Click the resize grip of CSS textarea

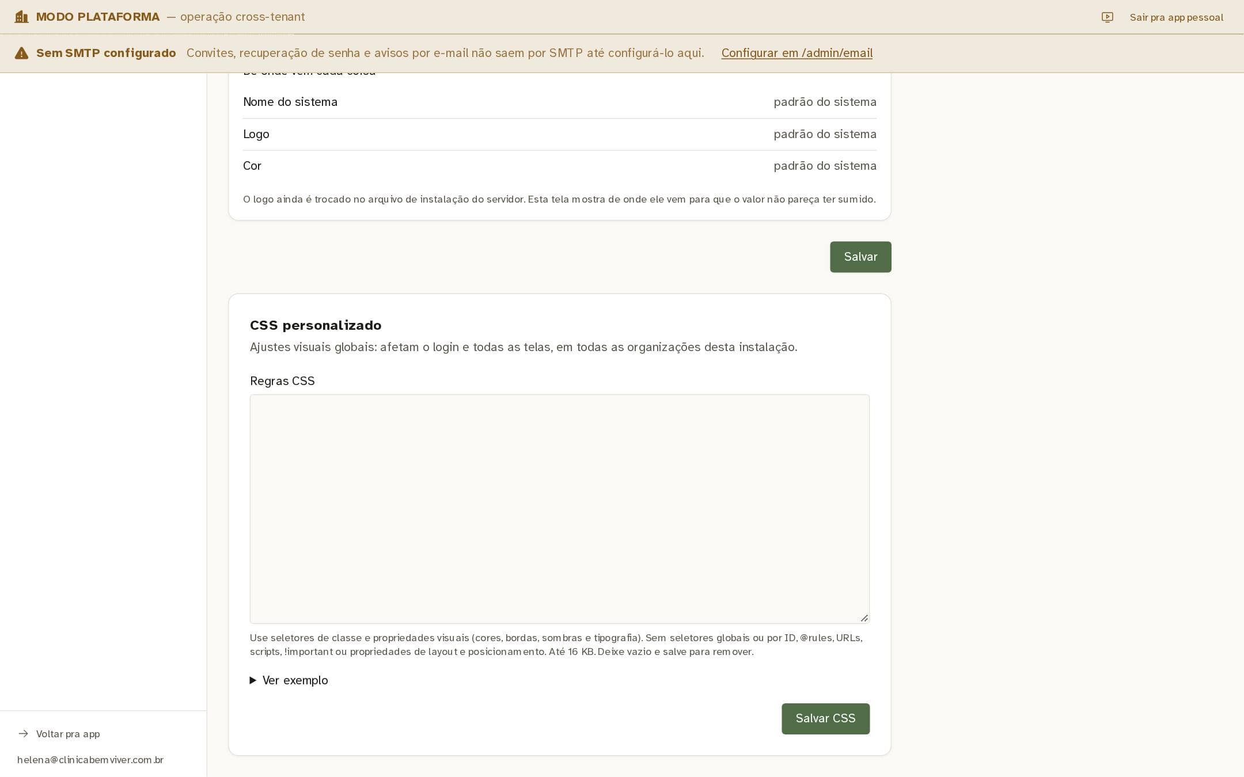(864, 618)
